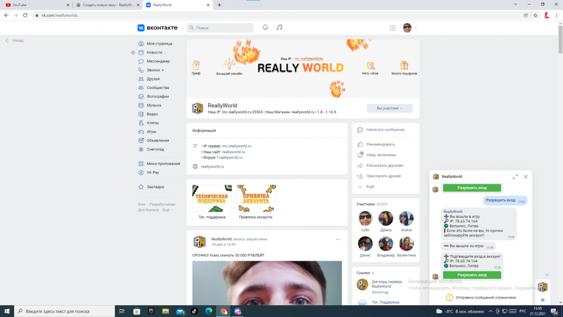Viewport: 563px width, 317px height.
Task: Open the music player icon in header
Action: (279, 28)
